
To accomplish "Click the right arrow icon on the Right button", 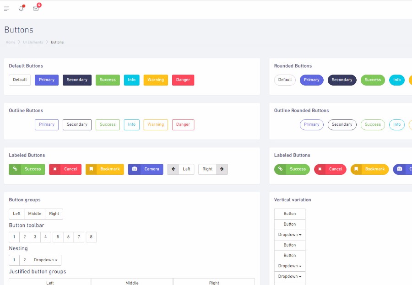I will pyautogui.click(x=222, y=169).
